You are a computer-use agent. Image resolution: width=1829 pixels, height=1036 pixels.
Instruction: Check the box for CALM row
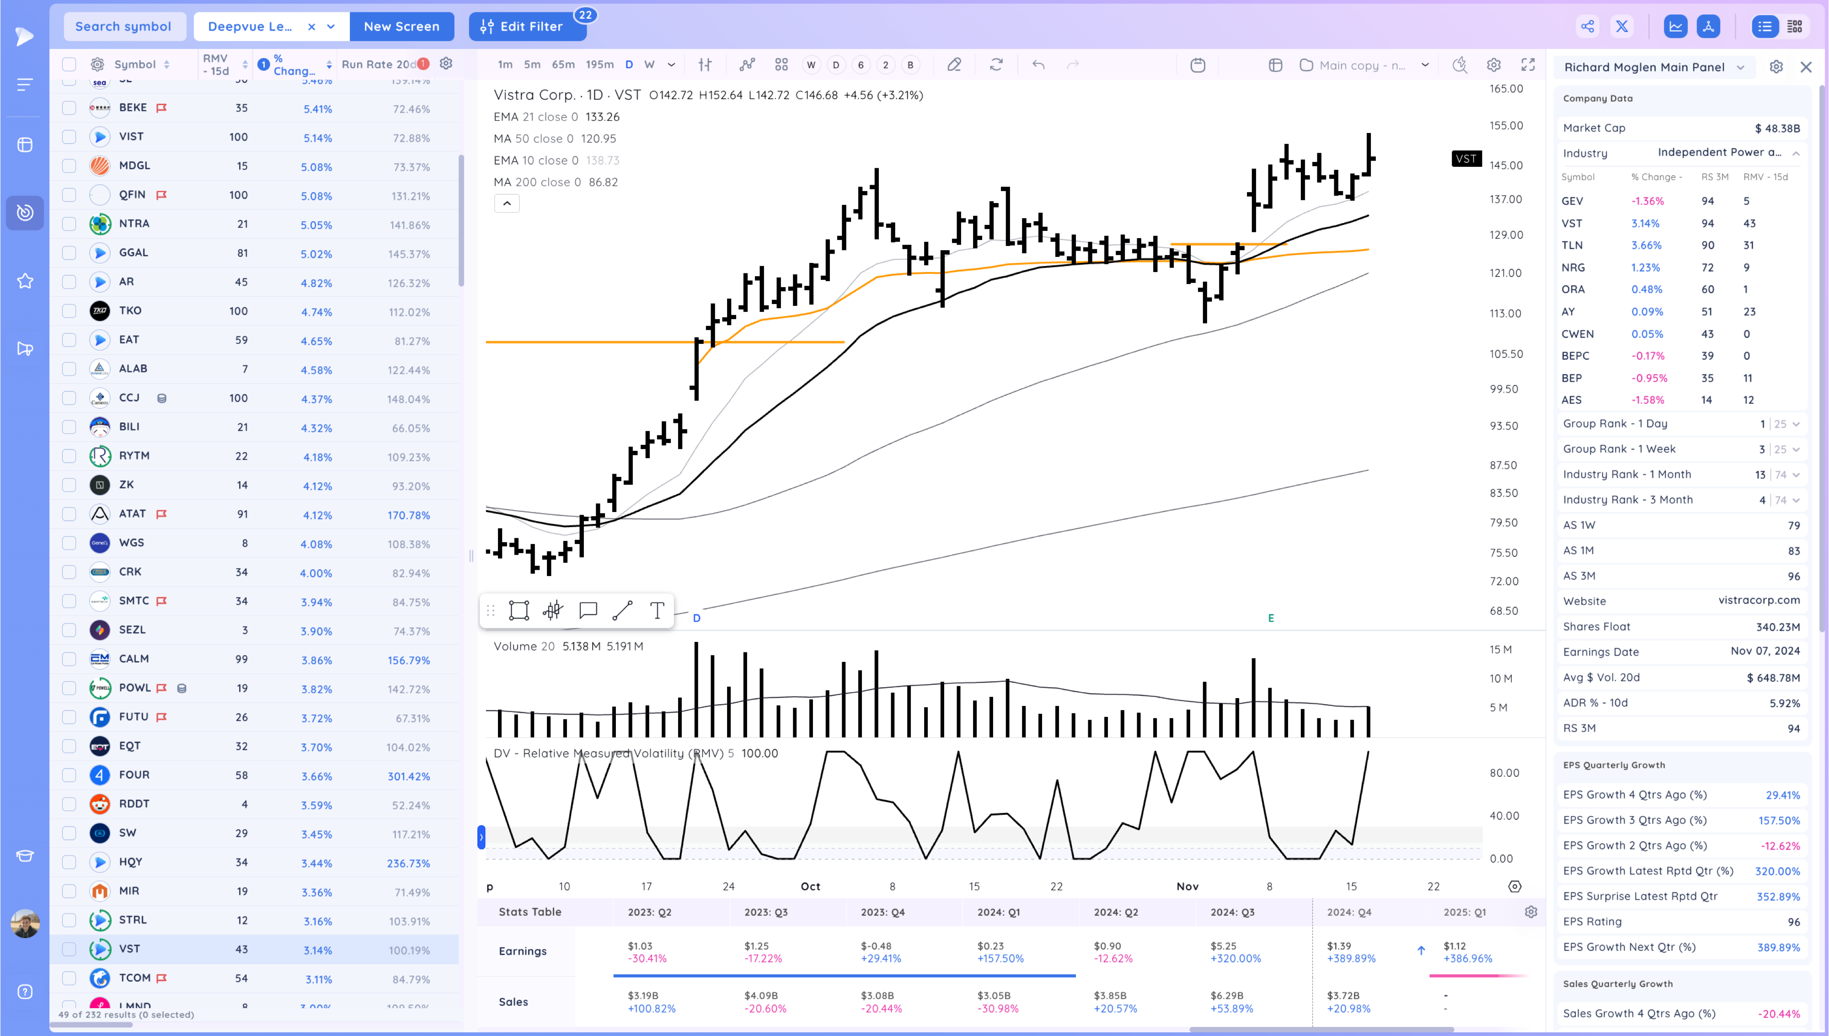(69, 659)
